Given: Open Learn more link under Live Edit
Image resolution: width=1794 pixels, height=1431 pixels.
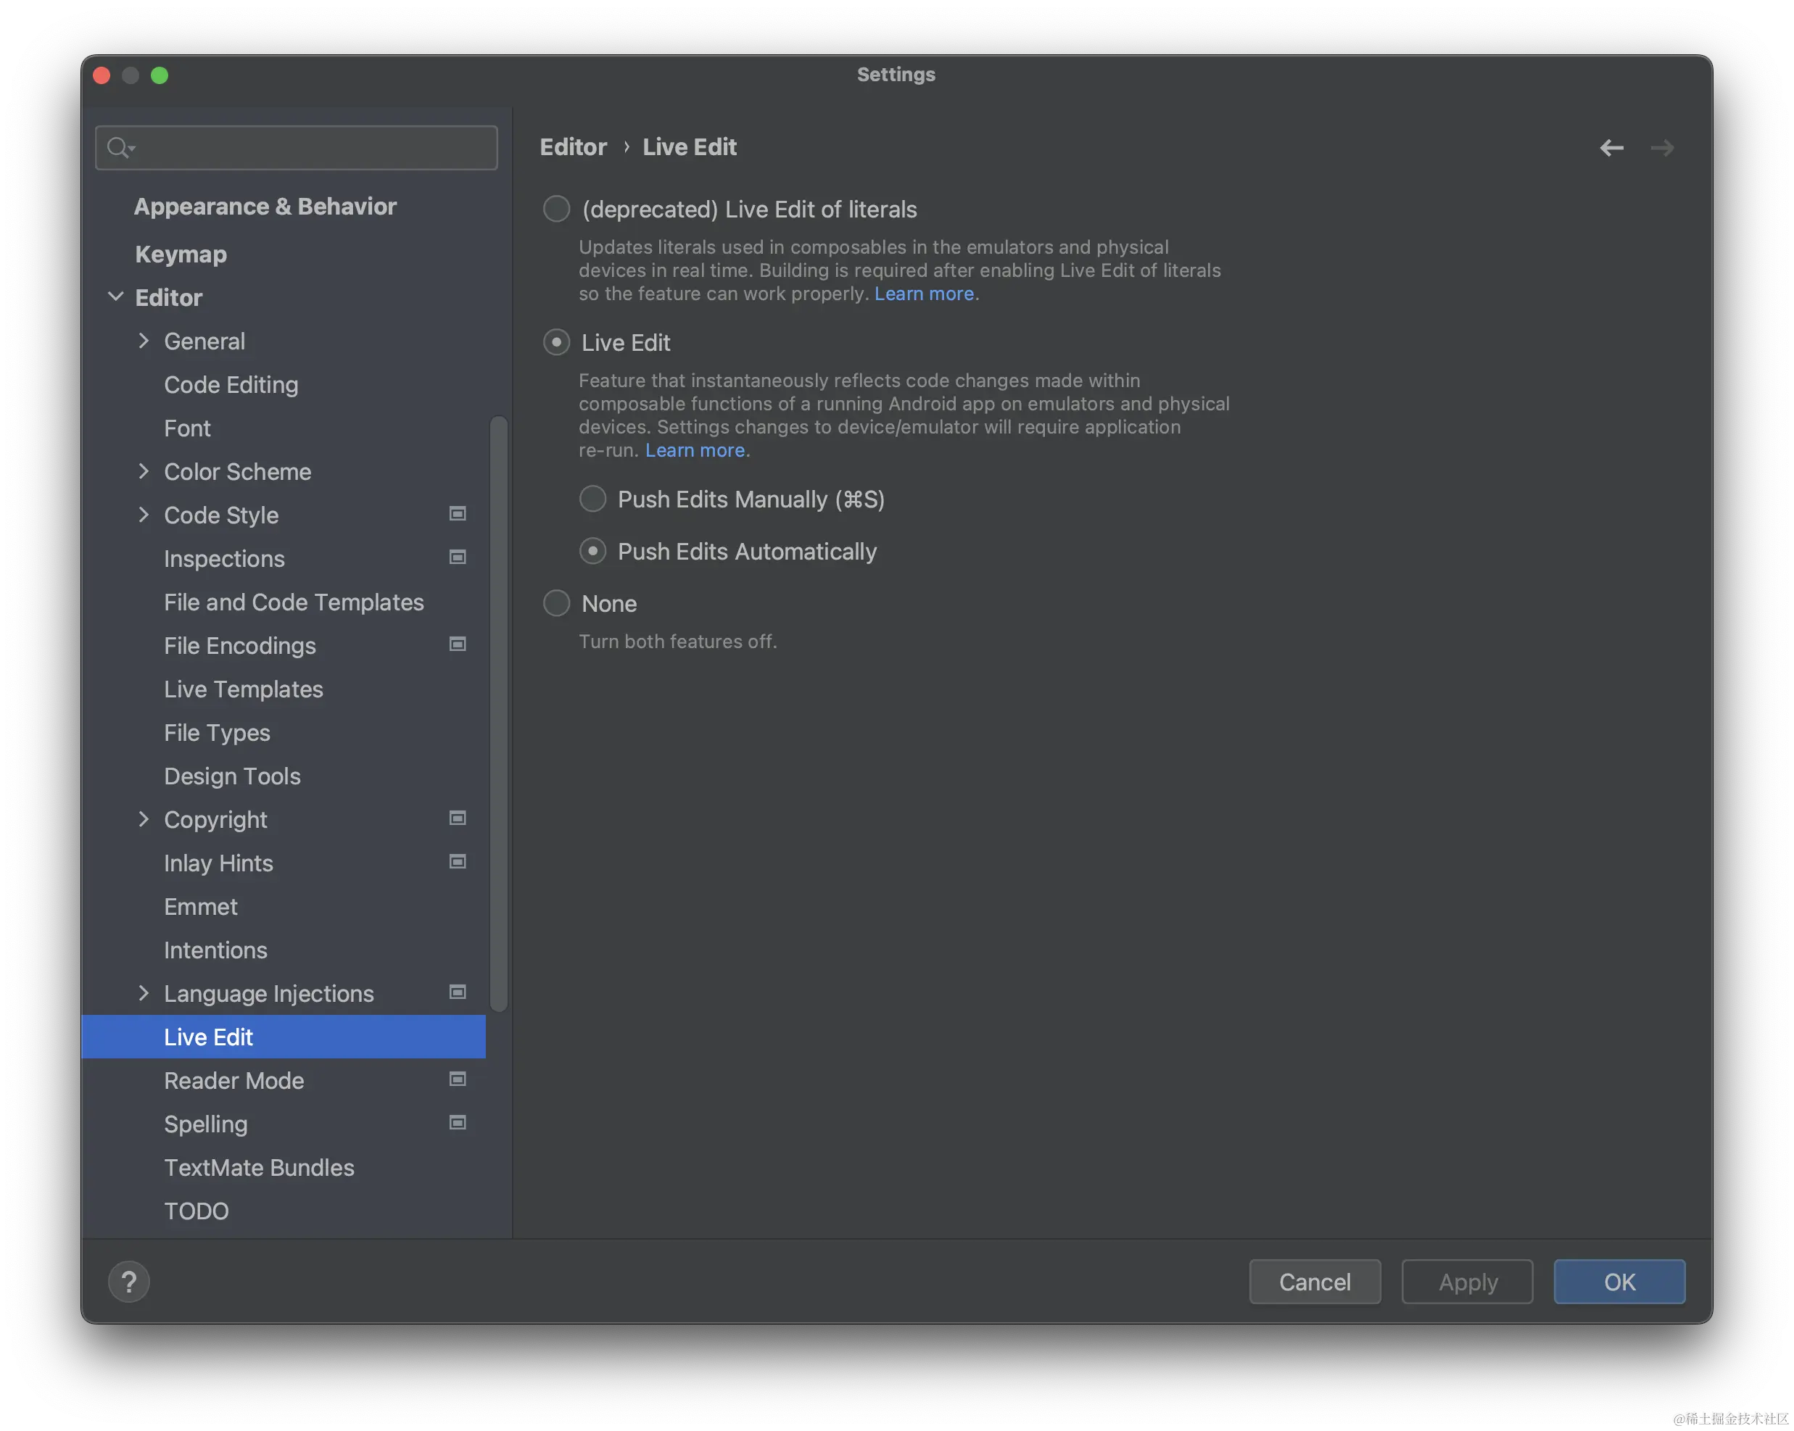Looking at the screenshot, I should [695, 450].
